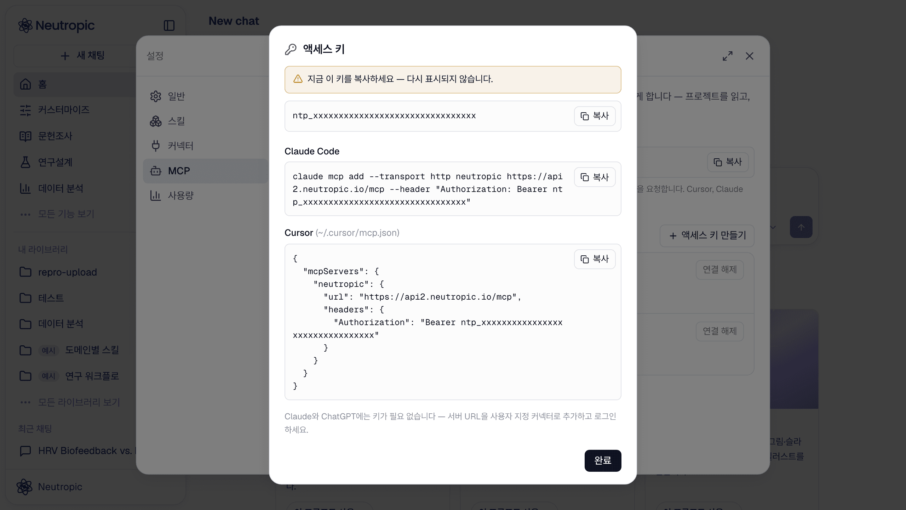
Task: Click the Neutropic logo at top
Action: (57, 25)
